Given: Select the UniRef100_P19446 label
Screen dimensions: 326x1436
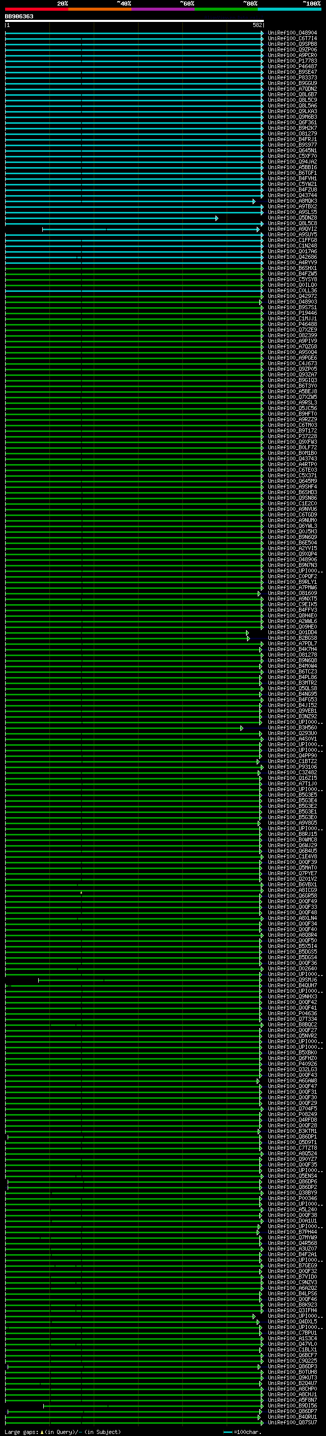Looking at the screenshot, I should [292, 313].
